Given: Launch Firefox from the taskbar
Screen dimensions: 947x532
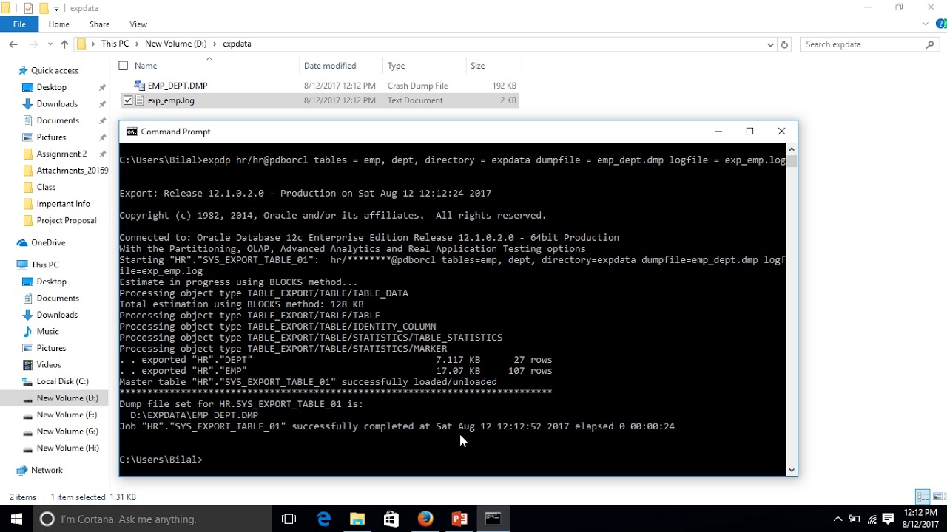Looking at the screenshot, I should (x=425, y=519).
